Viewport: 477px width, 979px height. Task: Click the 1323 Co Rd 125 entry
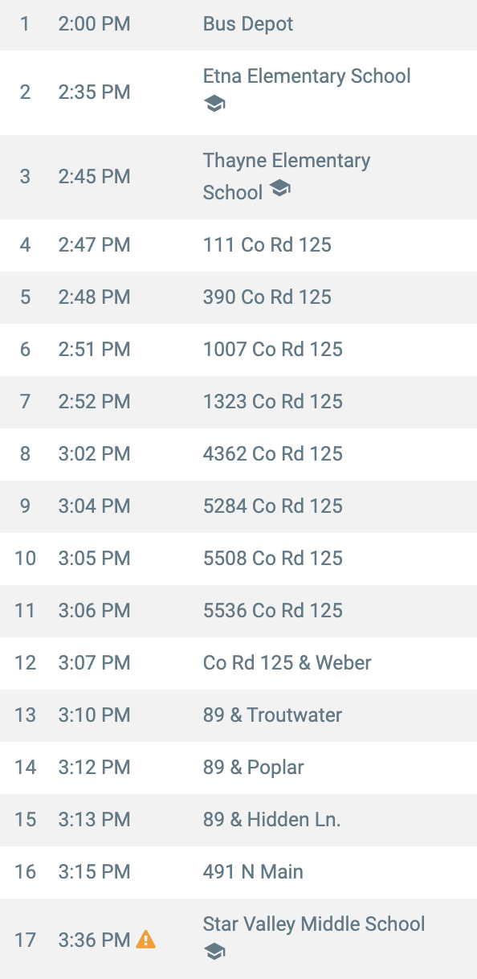[238, 402]
